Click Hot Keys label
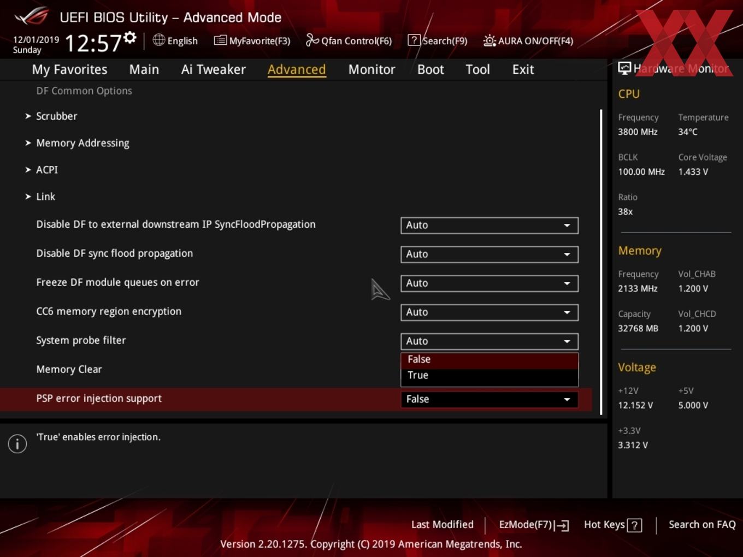This screenshot has height=557, width=743. pyautogui.click(x=604, y=524)
